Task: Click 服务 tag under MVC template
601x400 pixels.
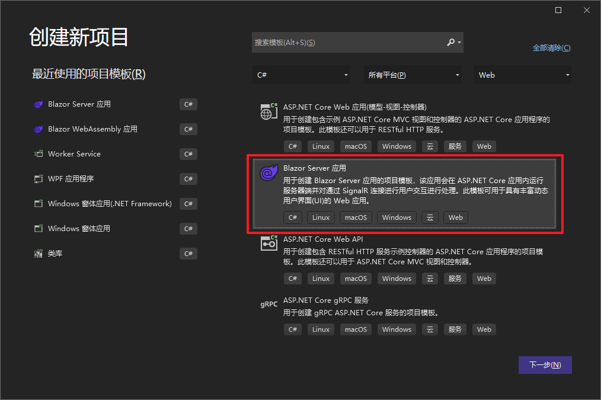Action: click(x=455, y=146)
